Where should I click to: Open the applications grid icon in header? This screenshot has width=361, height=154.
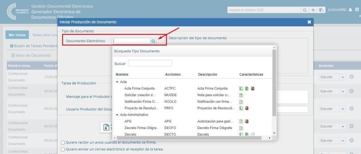[x=357, y=9]
